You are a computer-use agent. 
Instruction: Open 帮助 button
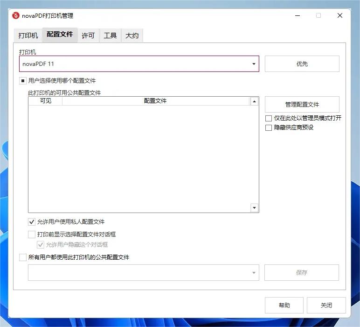tap(284, 306)
